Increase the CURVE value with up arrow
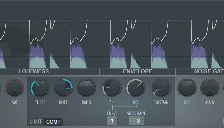Screen dimensions: 224x128 point(115,119)
